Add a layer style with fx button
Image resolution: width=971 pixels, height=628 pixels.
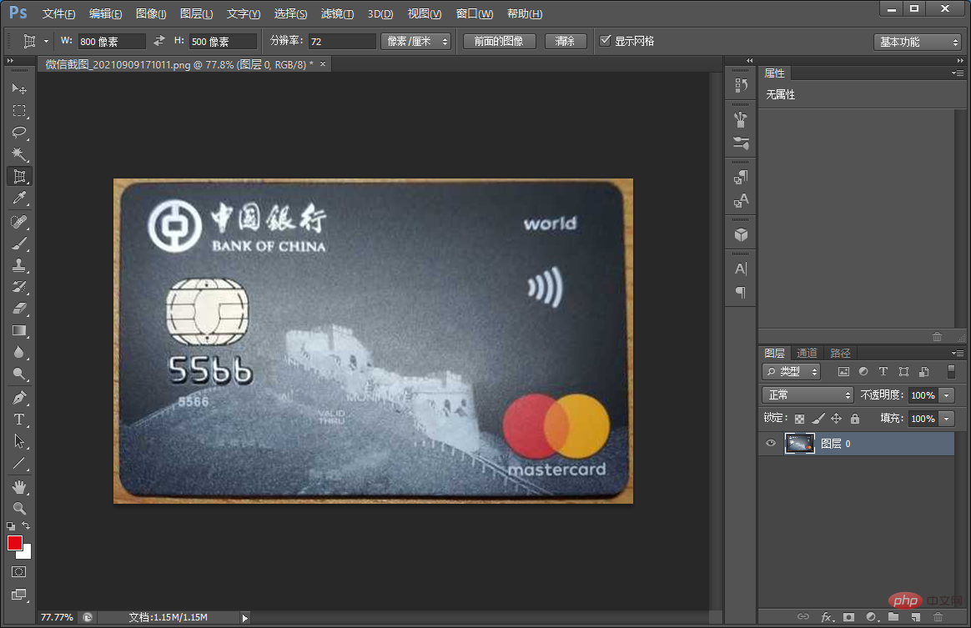click(827, 617)
